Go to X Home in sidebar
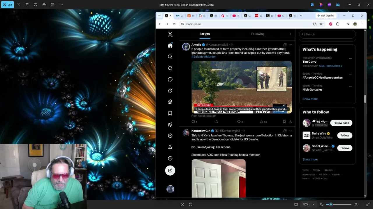The height and width of the screenshot is (209, 373). [x=170, y=46]
